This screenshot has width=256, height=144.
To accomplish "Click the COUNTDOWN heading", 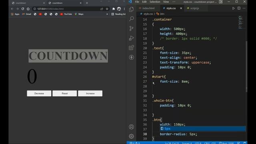I will coord(68,56).
